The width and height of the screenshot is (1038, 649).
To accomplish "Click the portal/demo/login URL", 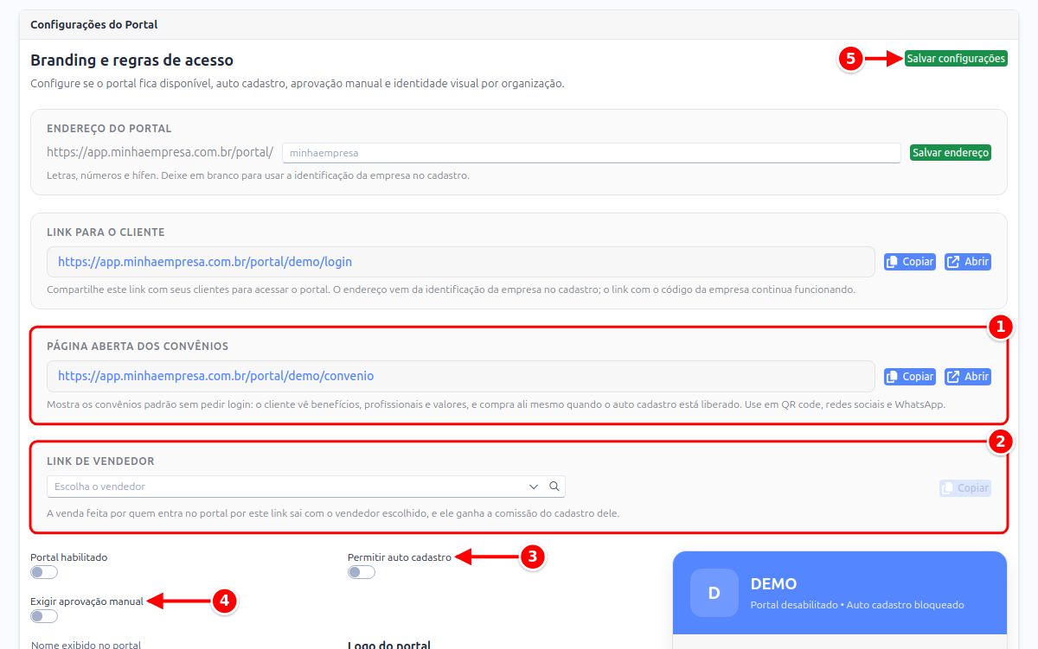I will (205, 261).
